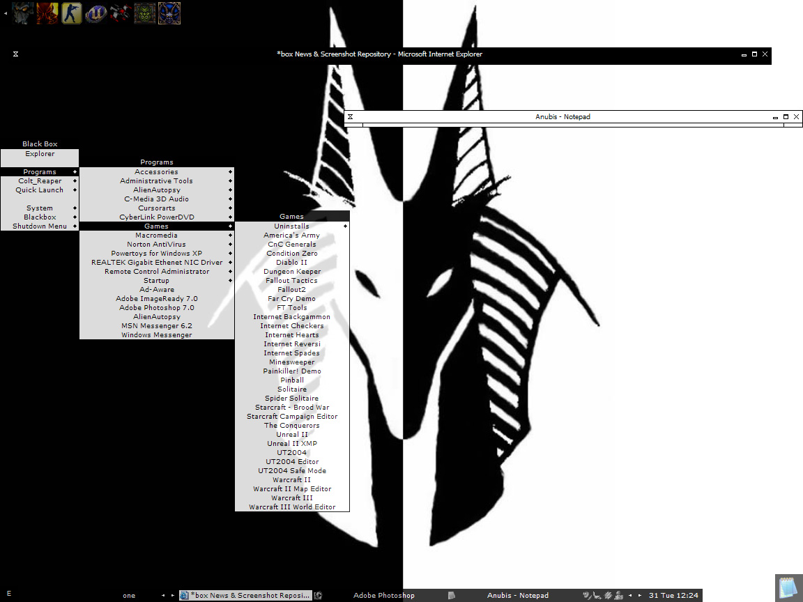803x602 pixels.
Task: Click the Internet Explorer icon in the taskbar
Action: [x=184, y=595]
